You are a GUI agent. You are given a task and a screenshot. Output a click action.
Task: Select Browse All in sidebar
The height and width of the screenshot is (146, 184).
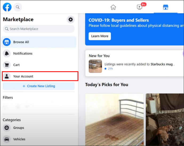coord(39,42)
